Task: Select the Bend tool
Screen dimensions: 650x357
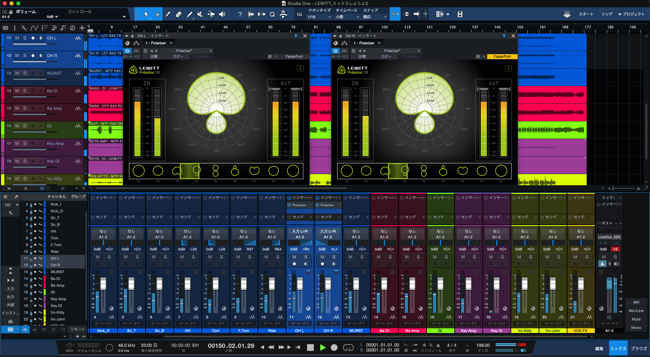Action: click(211, 14)
